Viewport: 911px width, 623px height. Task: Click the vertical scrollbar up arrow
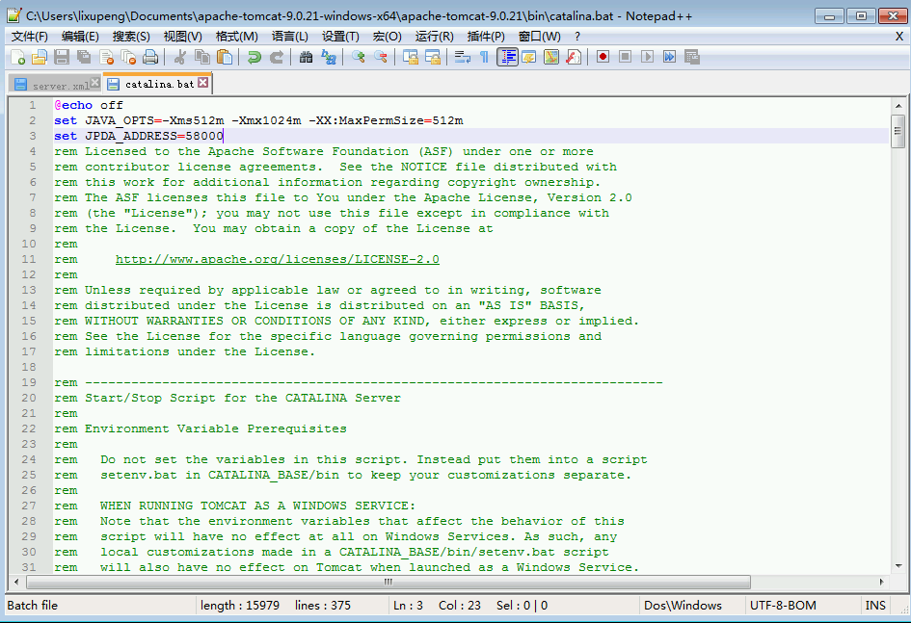(898, 106)
